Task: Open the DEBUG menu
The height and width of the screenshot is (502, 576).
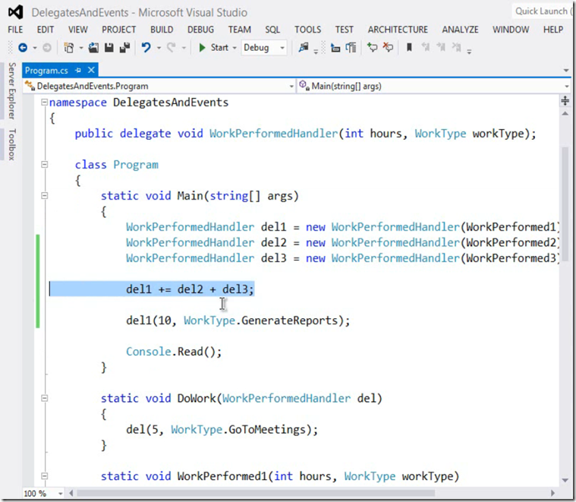Action: (x=200, y=30)
